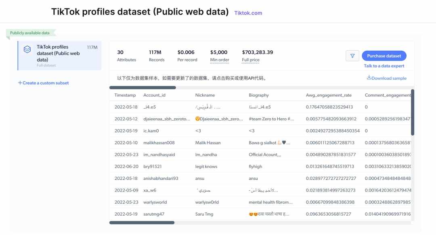Click the Publicly available data tag

coord(30,33)
